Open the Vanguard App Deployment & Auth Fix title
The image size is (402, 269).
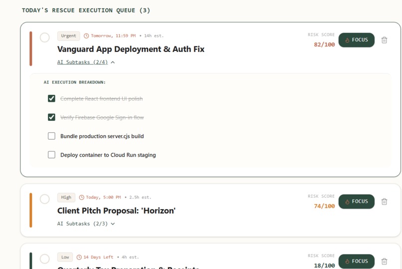(x=131, y=49)
